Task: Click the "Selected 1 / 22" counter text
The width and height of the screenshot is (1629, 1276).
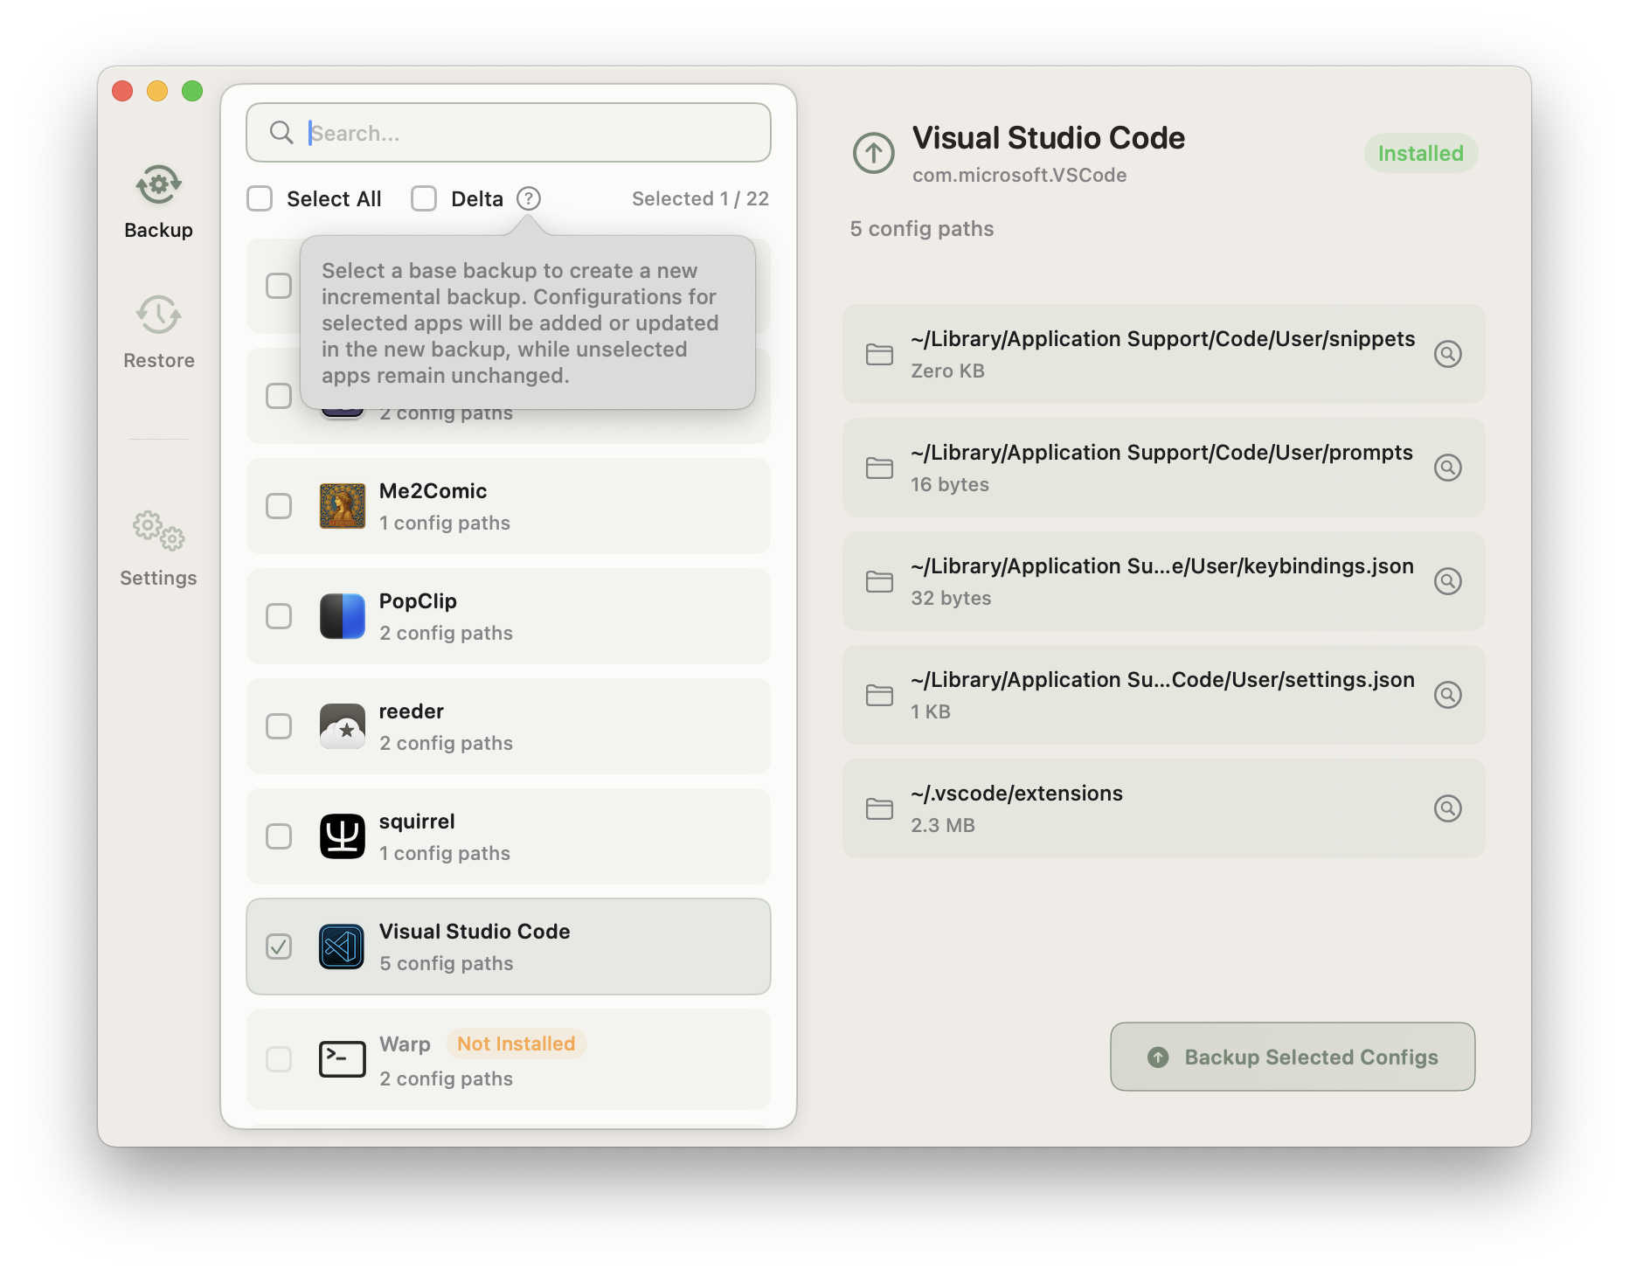Action: tap(701, 198)
